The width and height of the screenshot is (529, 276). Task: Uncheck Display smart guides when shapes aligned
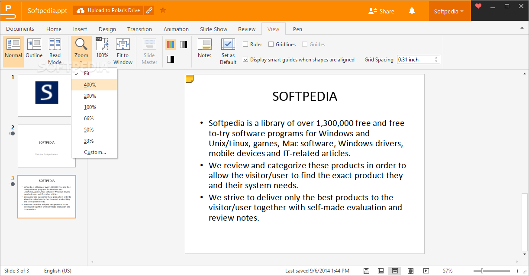[245, 60]
